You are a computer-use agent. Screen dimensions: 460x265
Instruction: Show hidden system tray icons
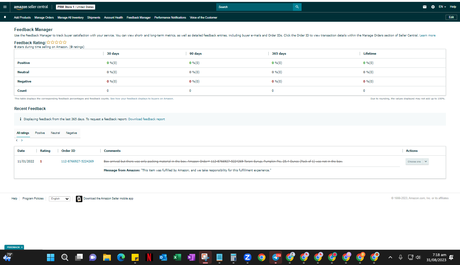390,257
